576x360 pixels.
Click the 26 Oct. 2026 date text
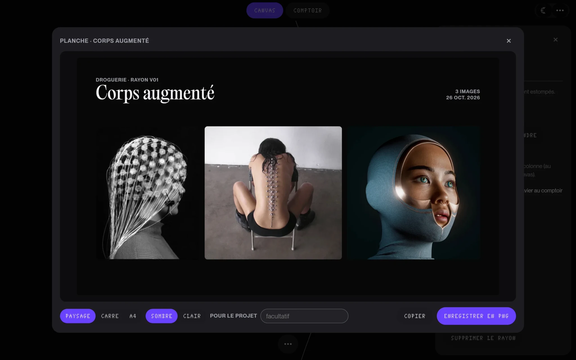coord(463,98)
